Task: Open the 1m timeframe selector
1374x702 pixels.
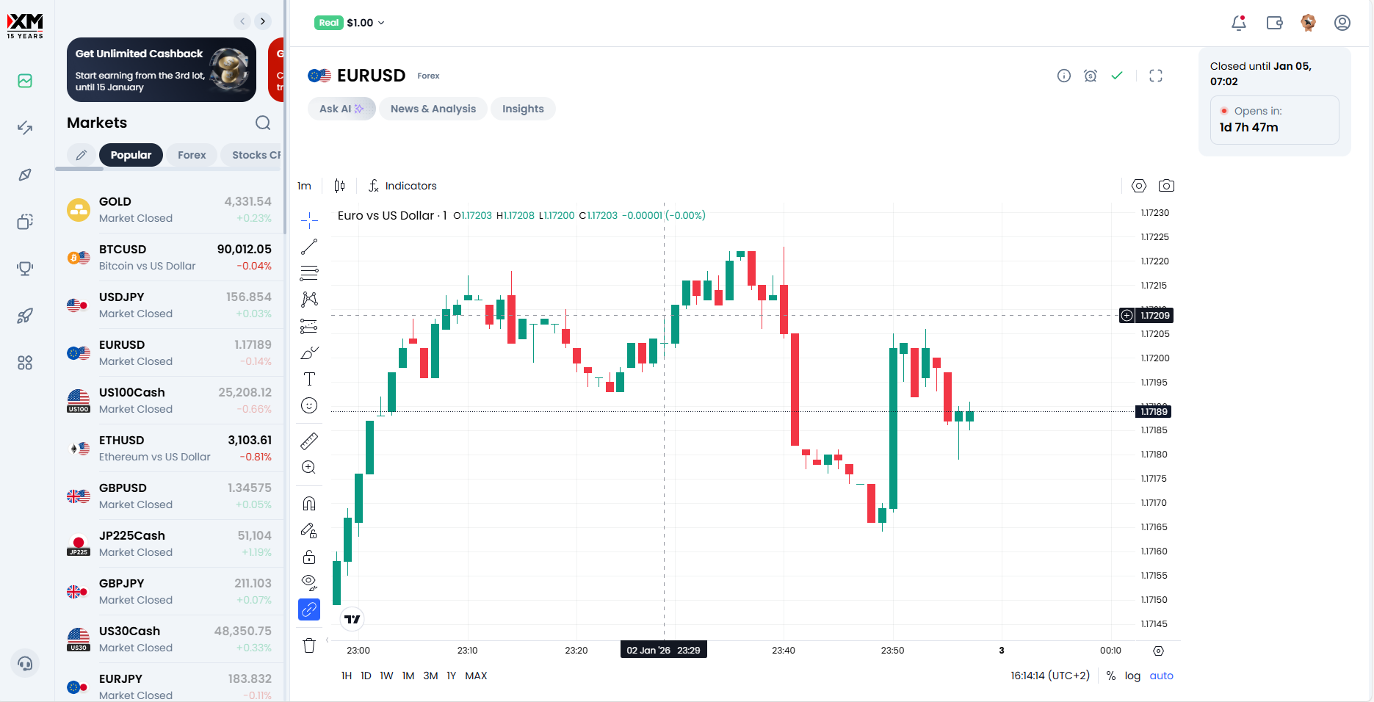Action: (x=304, y=186)
